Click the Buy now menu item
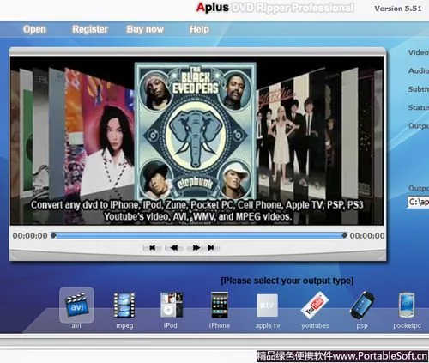Screen dimensions: 429x363 [145, 29]
